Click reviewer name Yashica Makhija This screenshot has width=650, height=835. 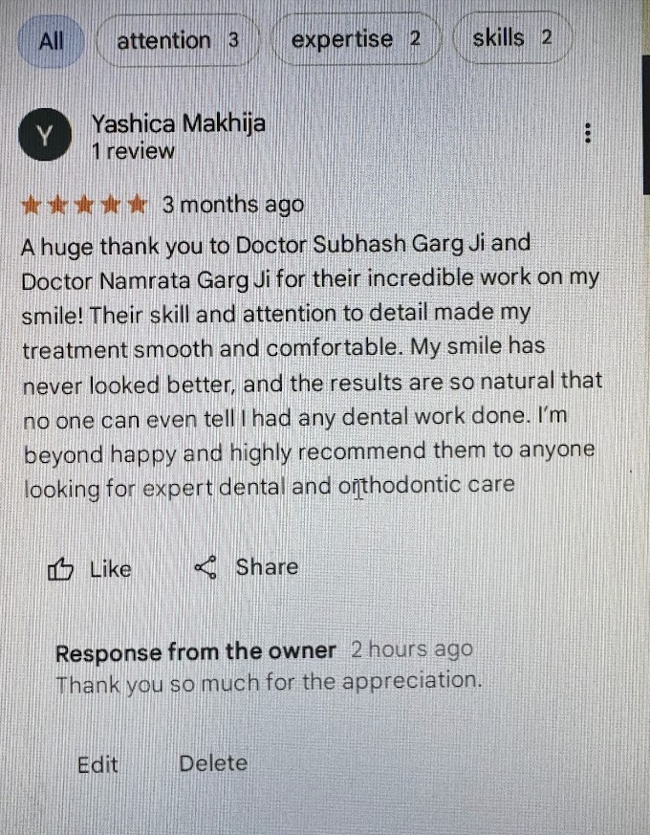pyautogui.click(x=179, y=123)
